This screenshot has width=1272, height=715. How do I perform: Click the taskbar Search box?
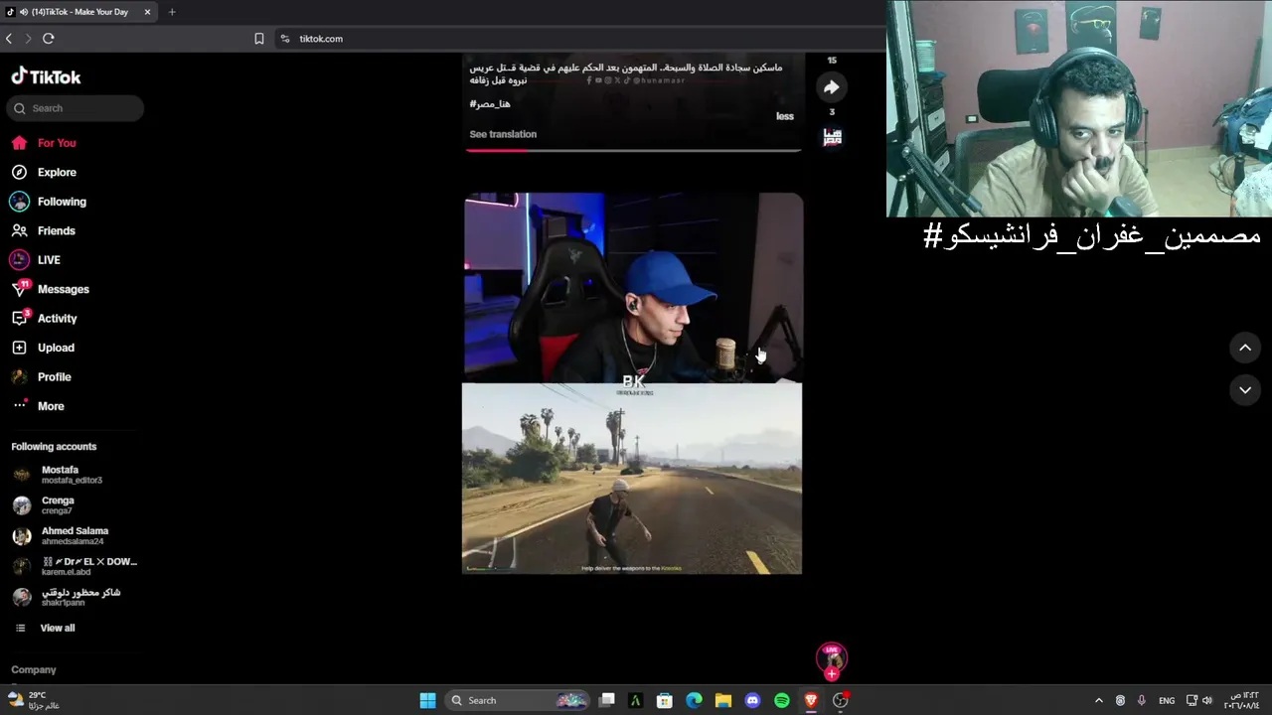point(515,700)
